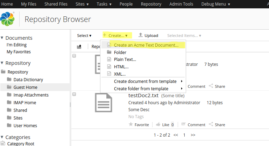The height and width of the screenshot is (146, 269).
Task: Tick the checkbox for testDoc2.txt
Action: 74,94
